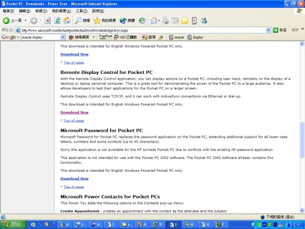This screenshot has width=305, height=229.
Task: Expand the Google search web dropdown arrow
Action: [x=93, y=37]
